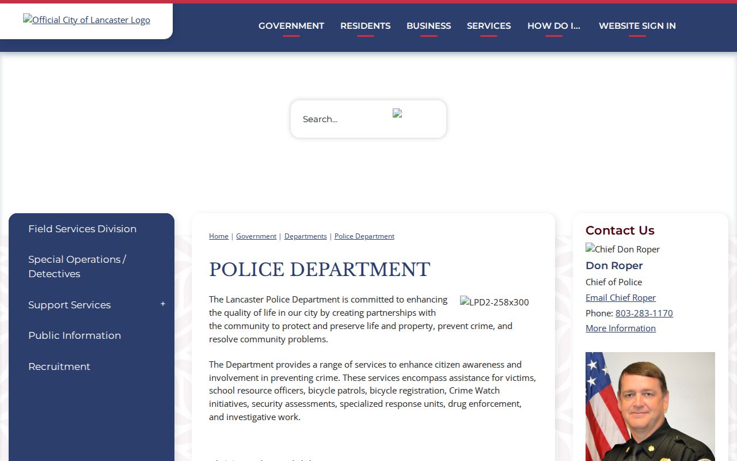Open the Support Services sidebar link

(70, 305)
